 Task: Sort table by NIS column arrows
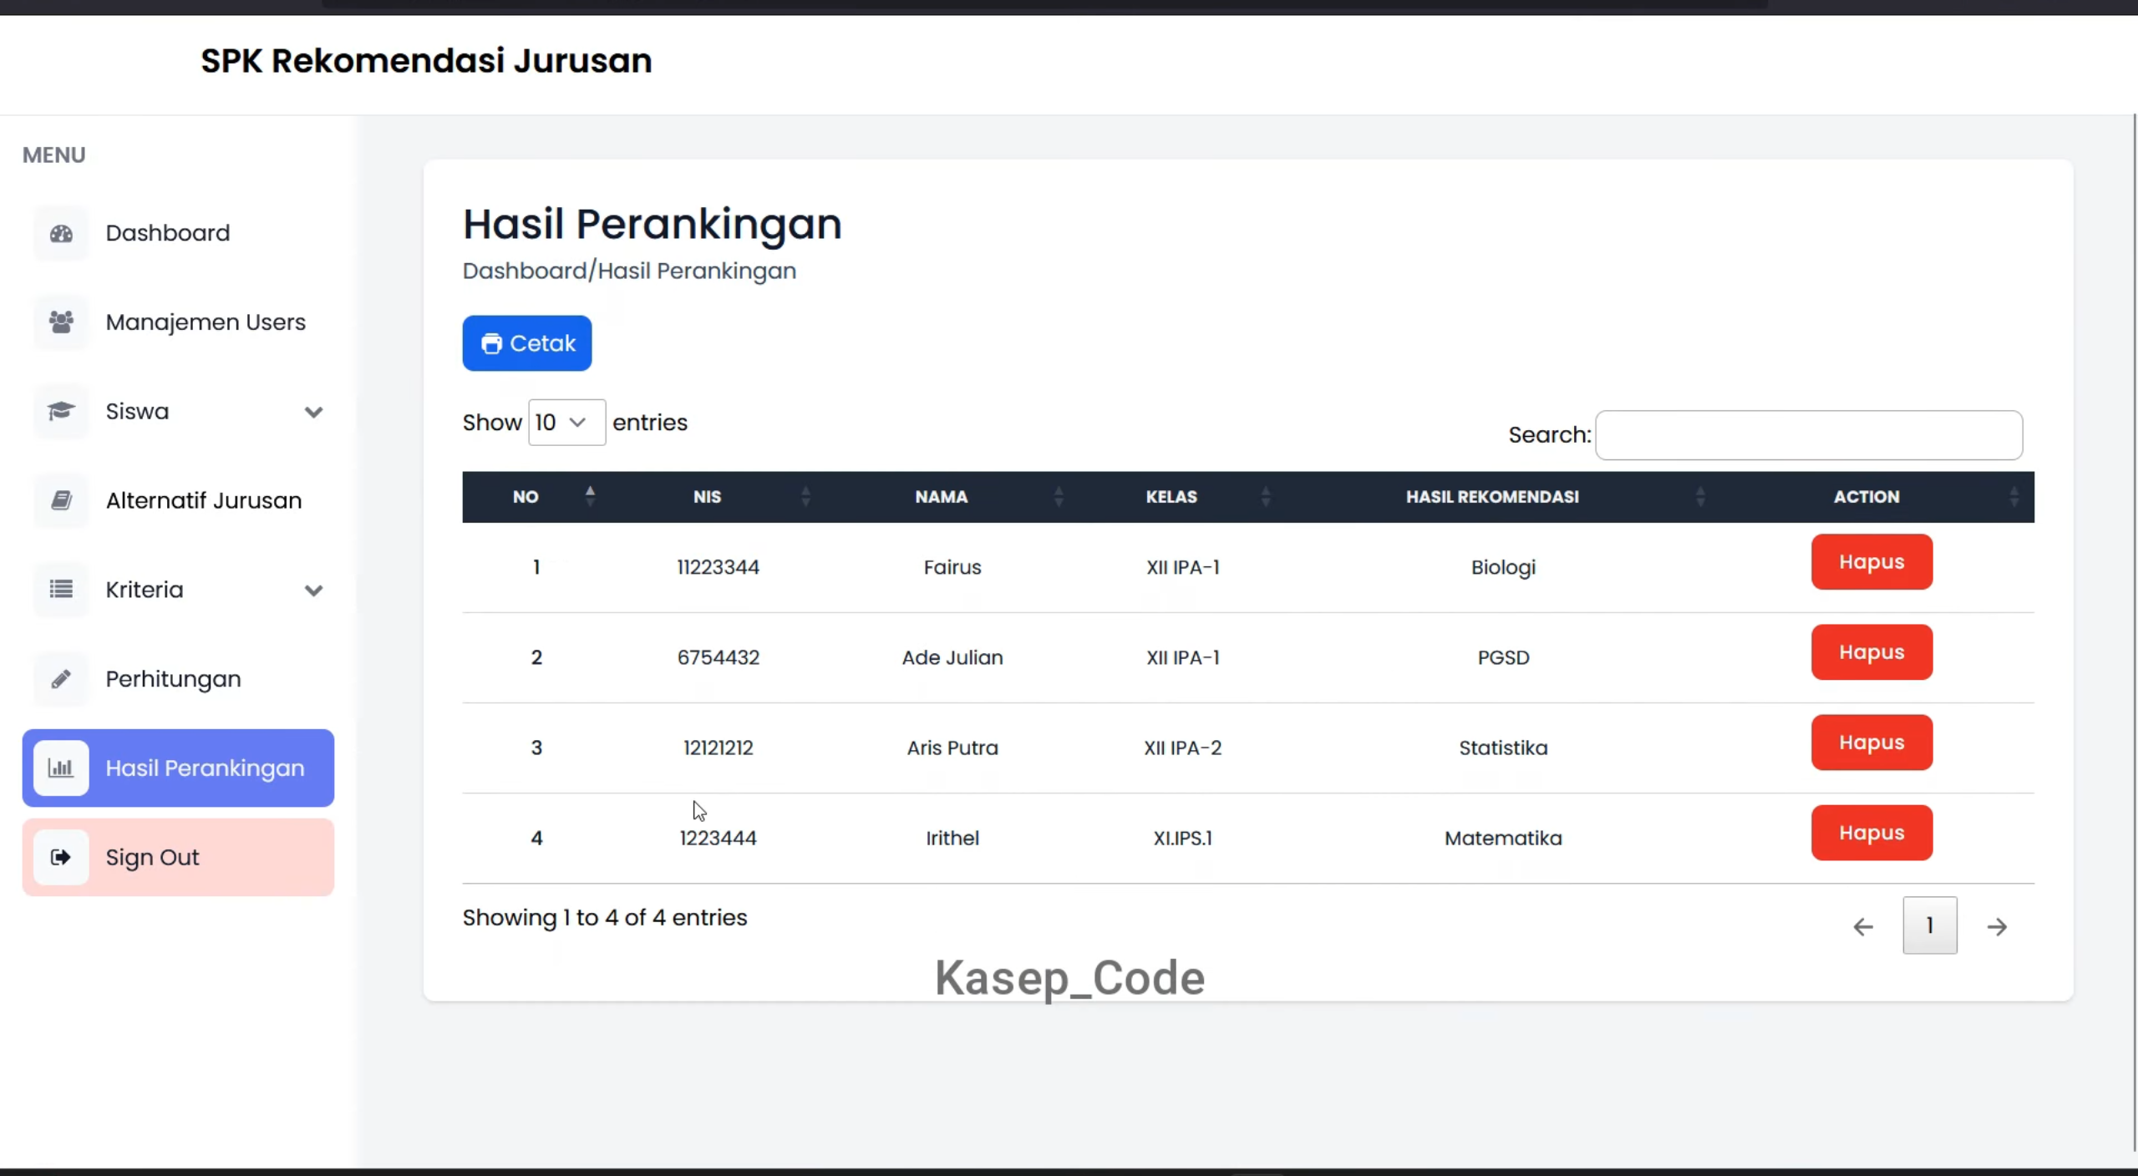(805, 496)
